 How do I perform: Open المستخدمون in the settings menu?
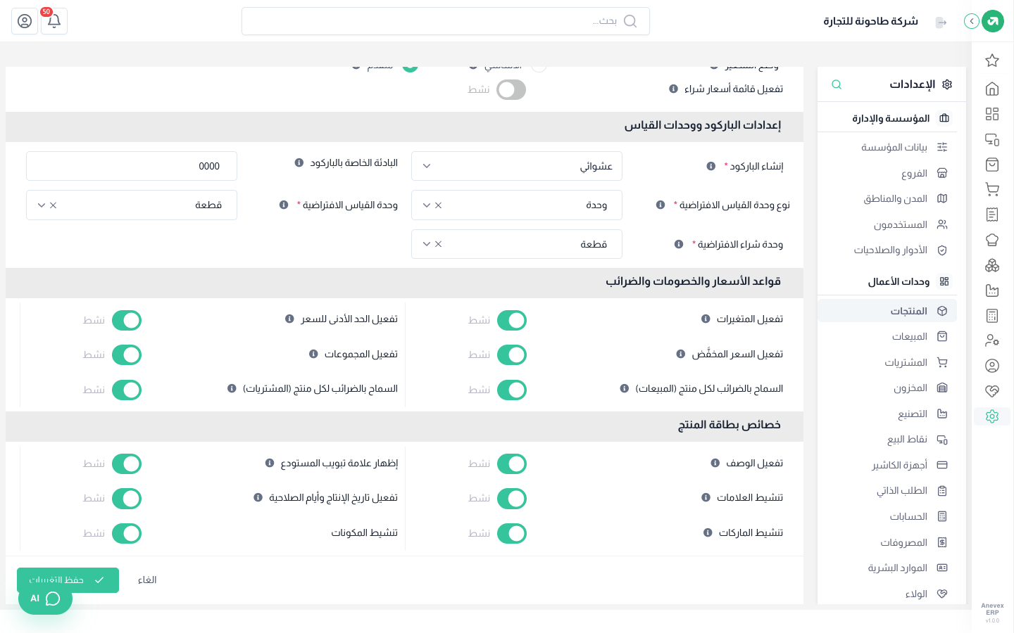[x=887, y=225]
